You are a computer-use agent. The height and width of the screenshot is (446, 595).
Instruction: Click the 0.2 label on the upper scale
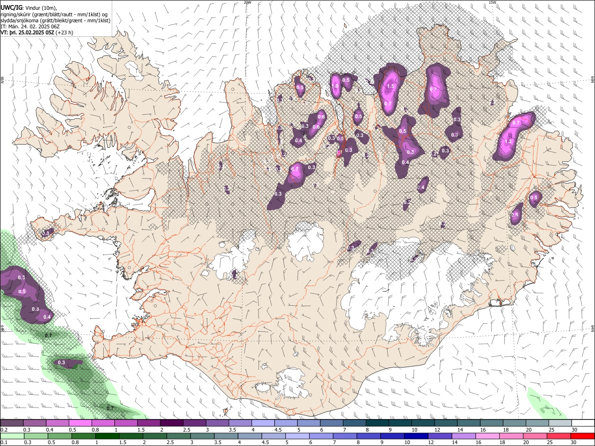click(x=4, y=430)
